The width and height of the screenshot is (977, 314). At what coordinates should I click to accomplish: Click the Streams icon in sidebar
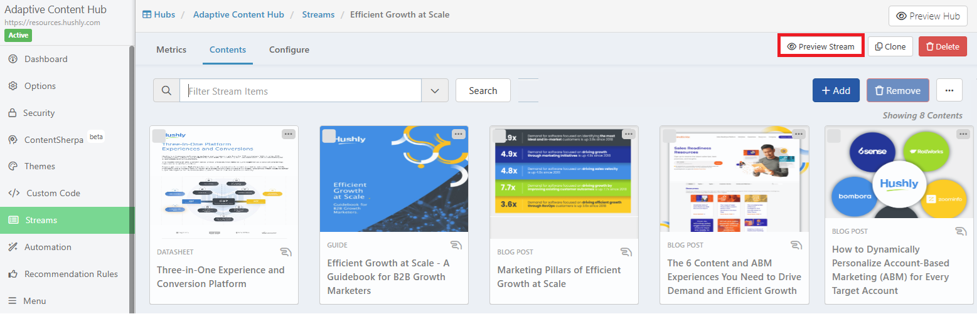coord(13,220)
